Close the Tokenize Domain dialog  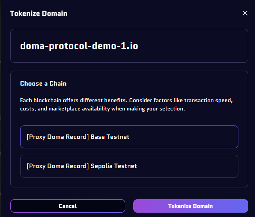(x=245, y=13)
